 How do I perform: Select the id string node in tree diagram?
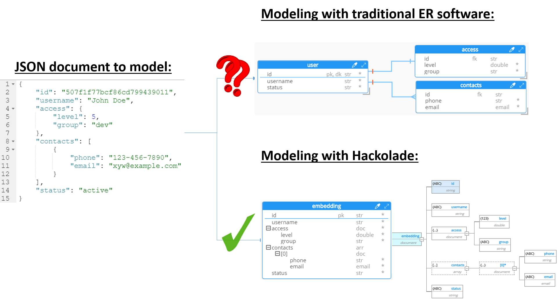445,187
